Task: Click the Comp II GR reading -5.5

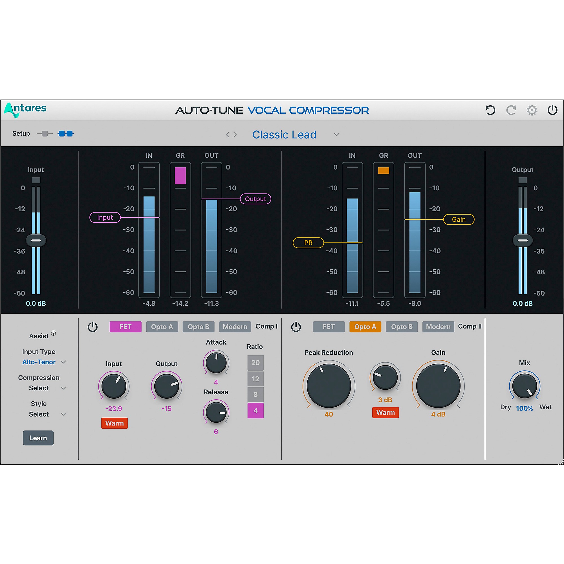Action: tap(383, 303)
